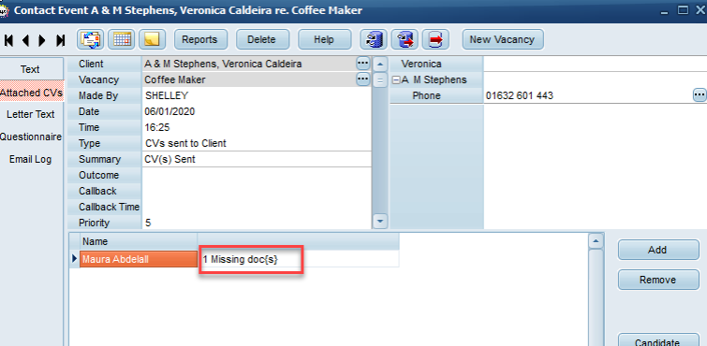
Task: Click the details scrollbar down arrow
Action: (380, 222)
